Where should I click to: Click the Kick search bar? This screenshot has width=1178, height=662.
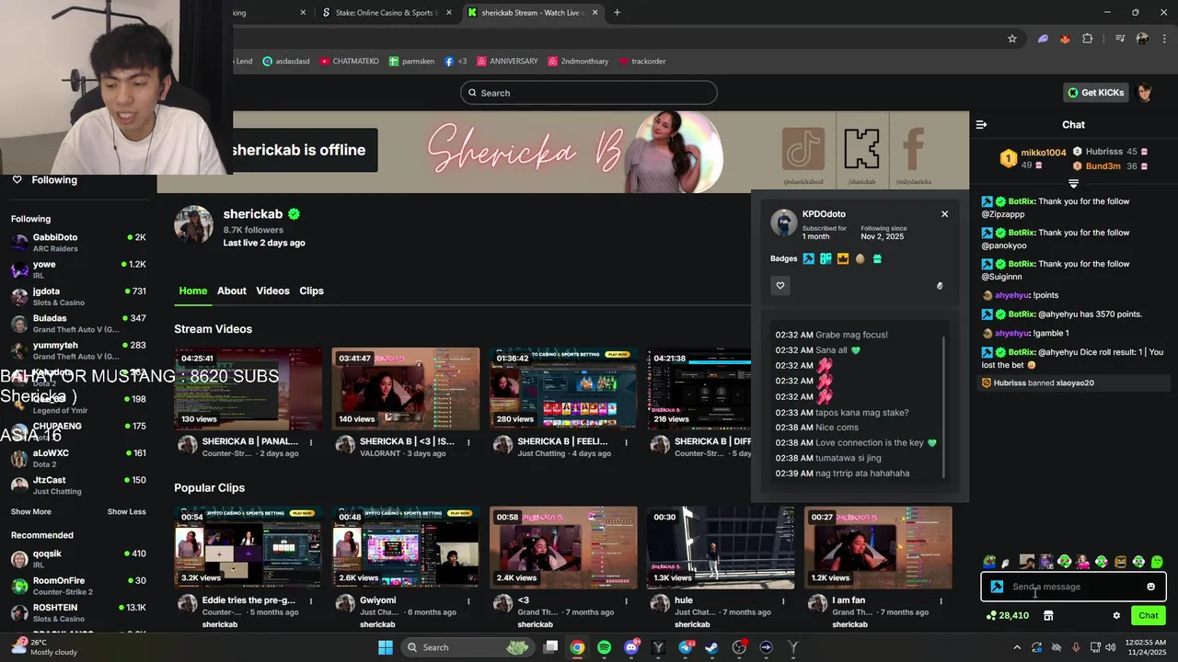[x=589, y=93]
